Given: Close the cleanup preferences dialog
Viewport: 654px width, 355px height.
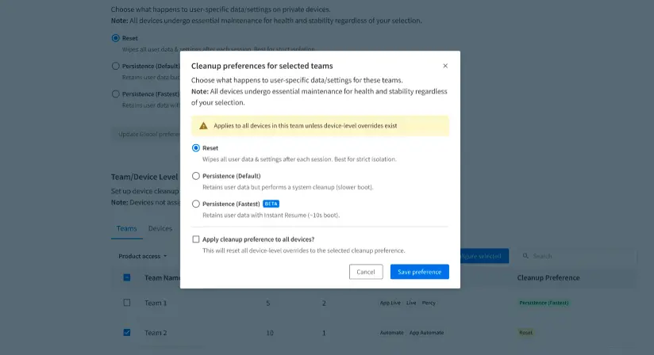Looking at the screenshot, I should click(x=445, y=66).
